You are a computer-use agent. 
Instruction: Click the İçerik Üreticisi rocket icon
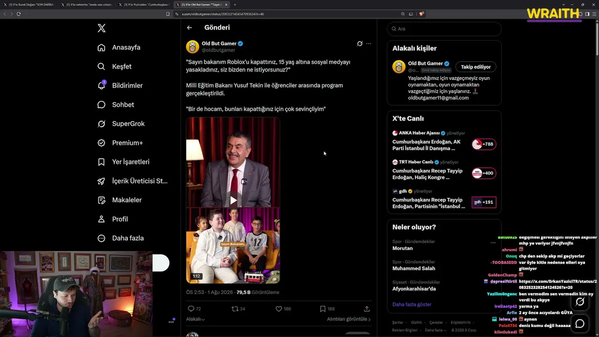[x=101, y=181]
